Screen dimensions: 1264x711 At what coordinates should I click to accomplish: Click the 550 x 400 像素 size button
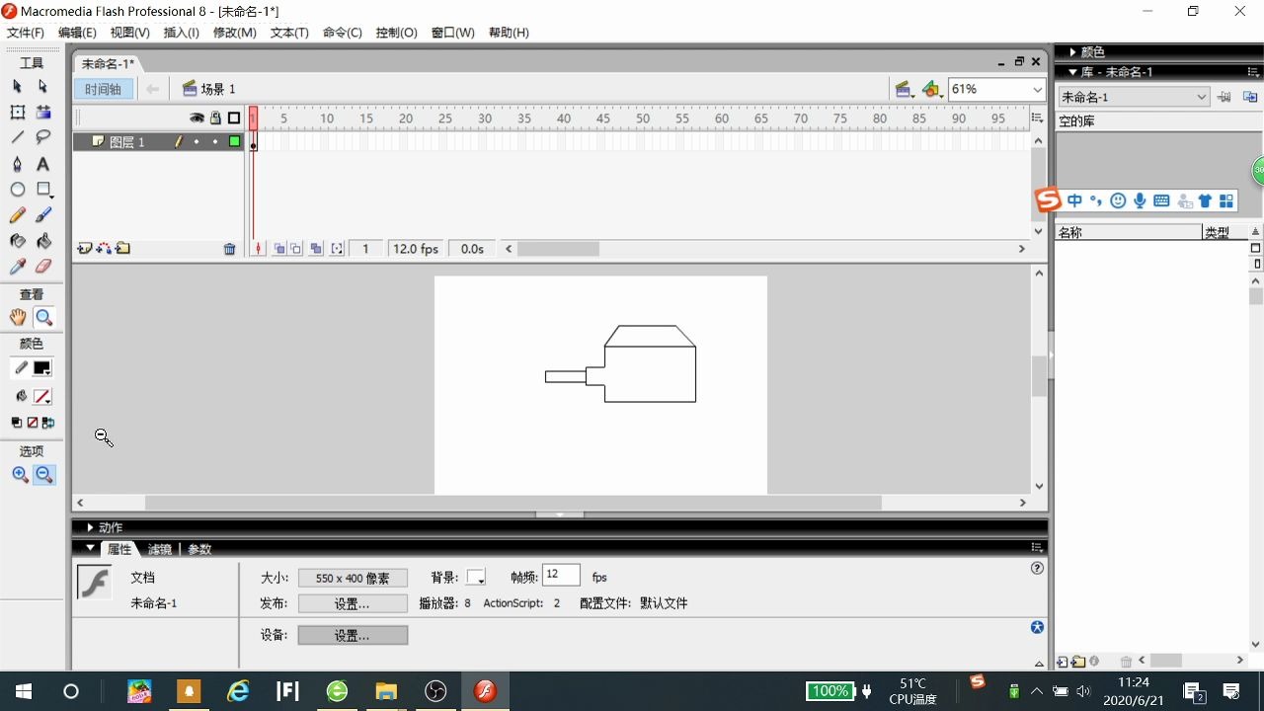pos(353,577)
